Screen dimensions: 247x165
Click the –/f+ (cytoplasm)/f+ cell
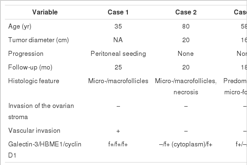click(x=186, y=144)
